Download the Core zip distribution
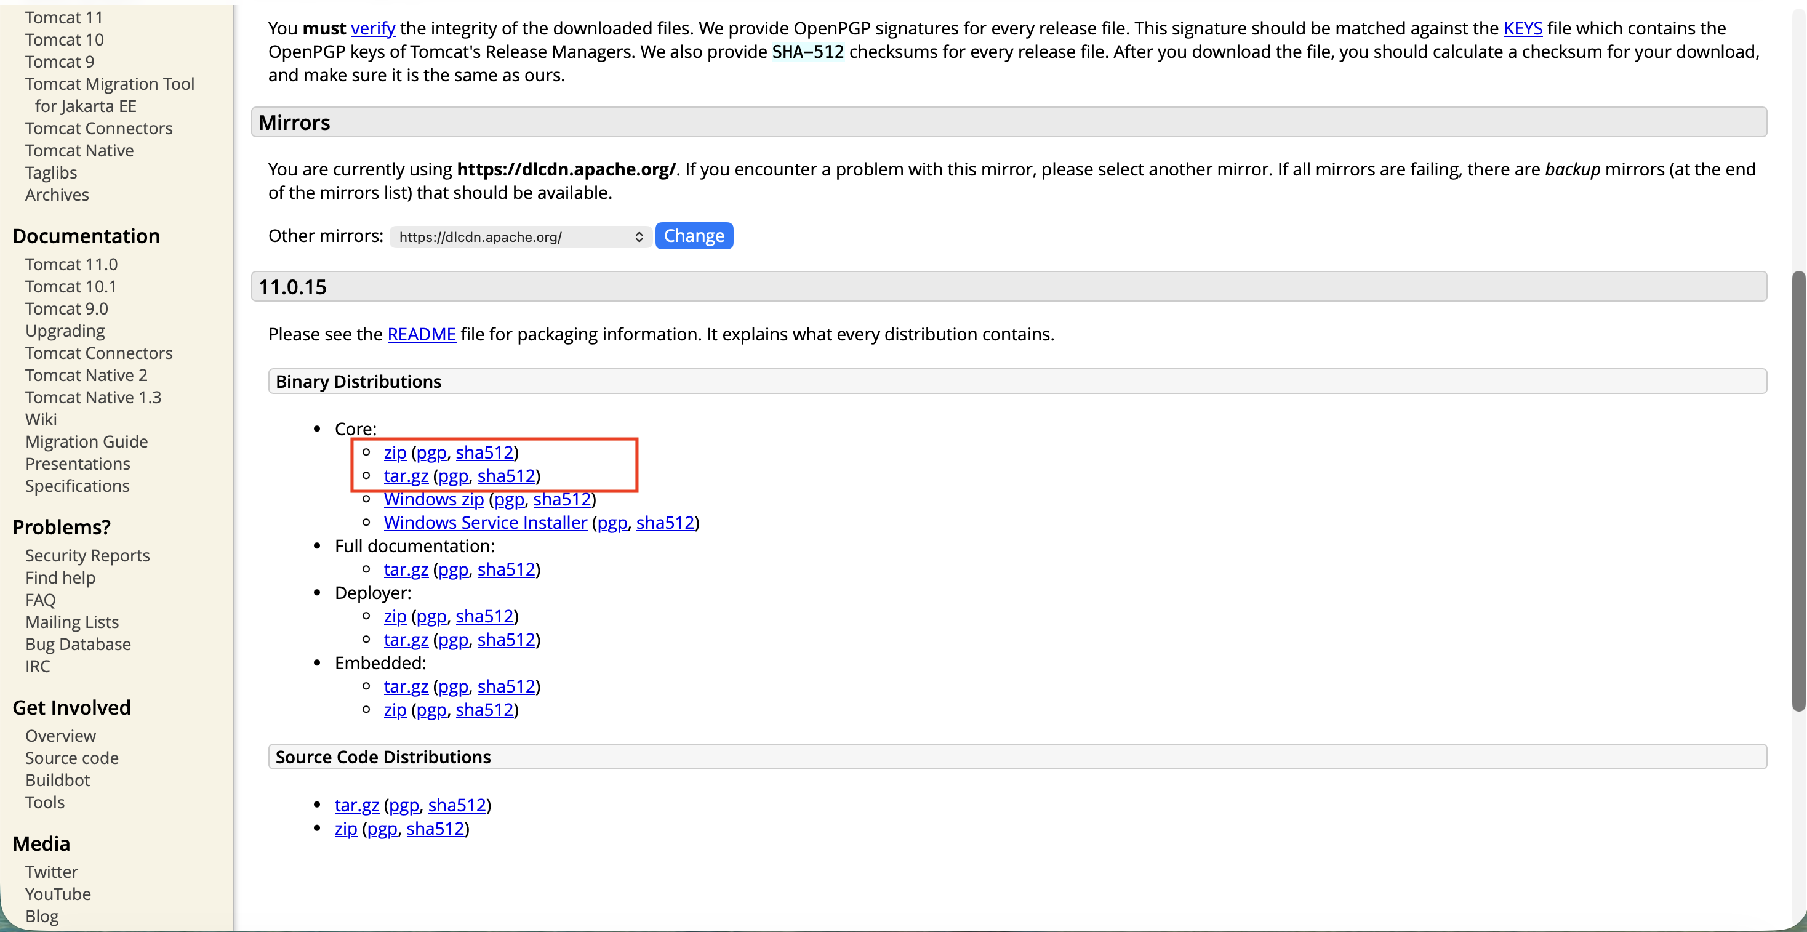This screenshot has height=932, width=1807. click(395, 452)
